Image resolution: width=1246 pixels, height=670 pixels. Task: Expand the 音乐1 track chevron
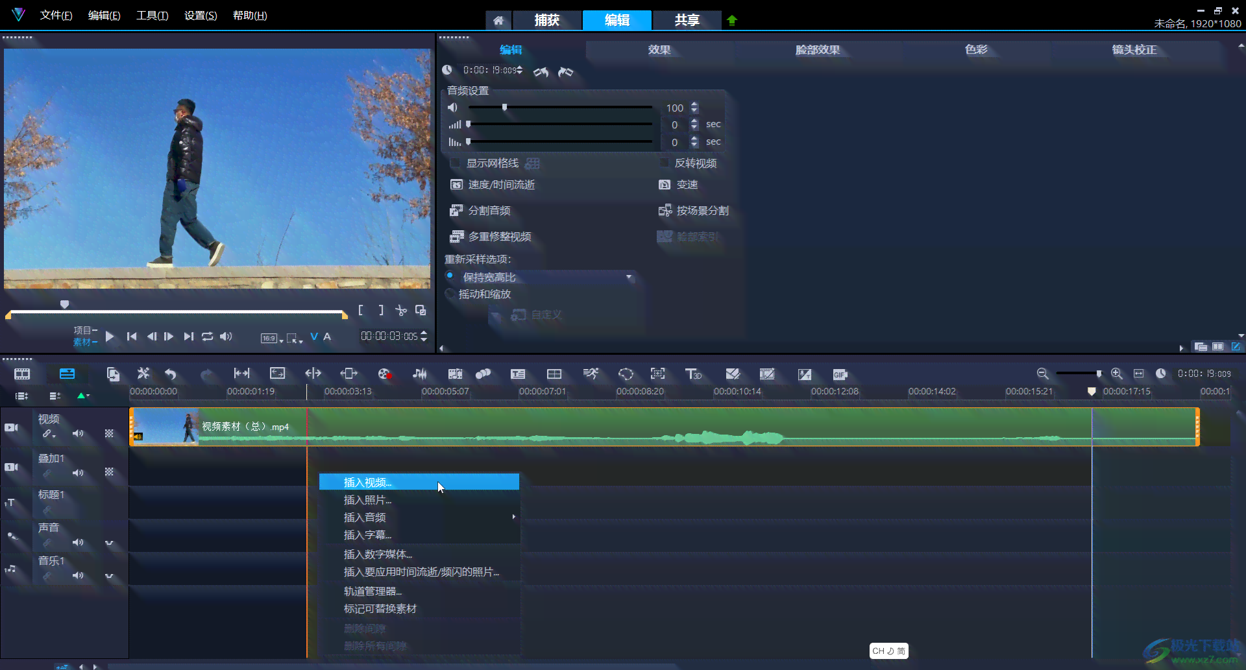point(109,576)
